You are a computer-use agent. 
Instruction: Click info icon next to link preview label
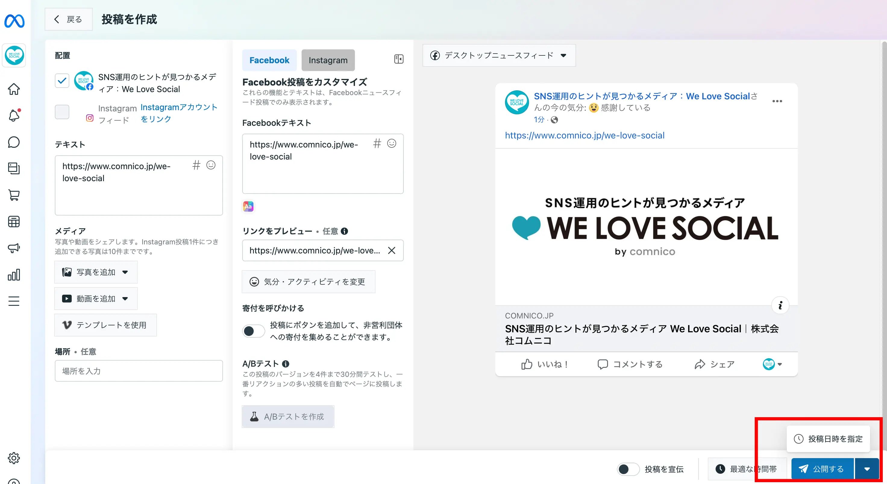pos(344,231)
